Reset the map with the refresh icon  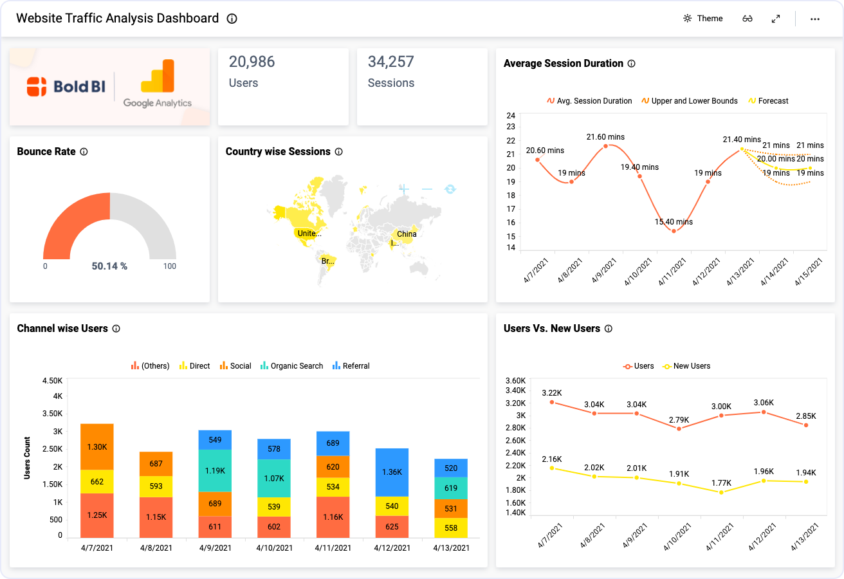[x=450, y=189]
